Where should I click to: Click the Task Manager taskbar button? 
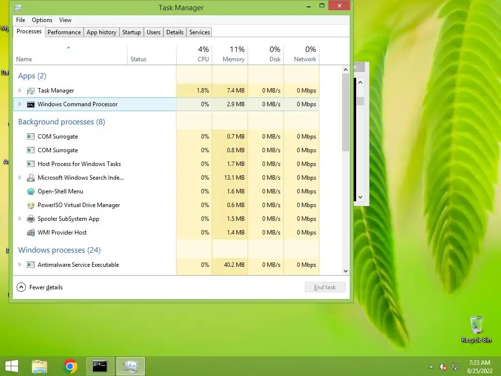130,366
